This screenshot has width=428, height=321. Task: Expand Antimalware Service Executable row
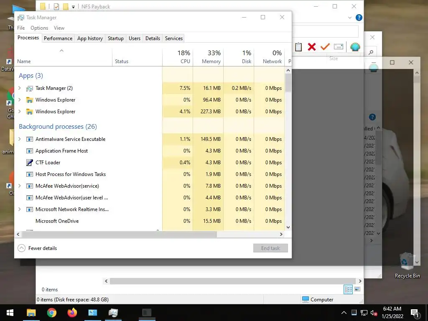click(19, 139)
